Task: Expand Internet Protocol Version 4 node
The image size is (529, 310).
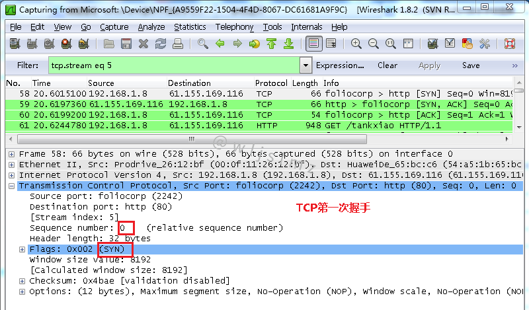Action: pyautogui.click(x=12, y=175)
